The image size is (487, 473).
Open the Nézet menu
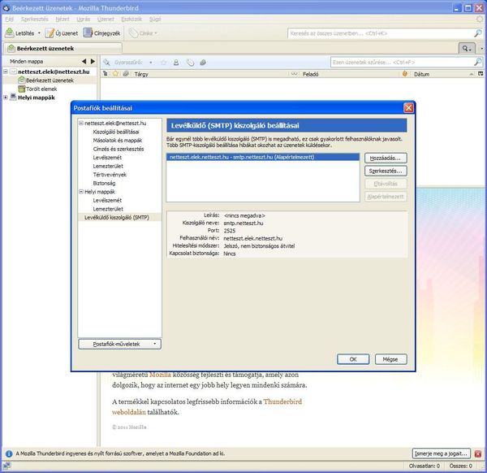(x=62, y=17)
